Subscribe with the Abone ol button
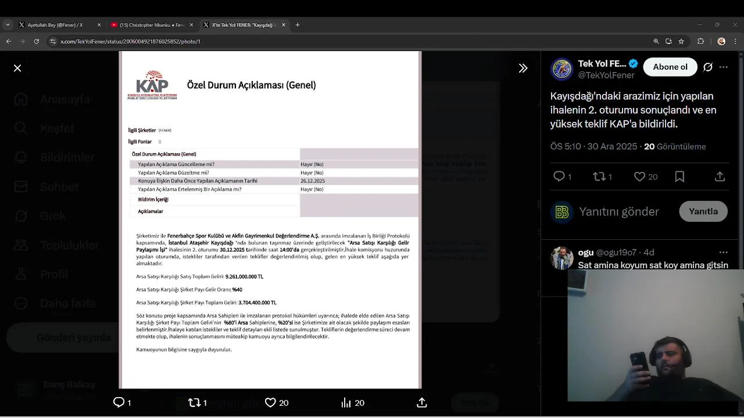 670,67
